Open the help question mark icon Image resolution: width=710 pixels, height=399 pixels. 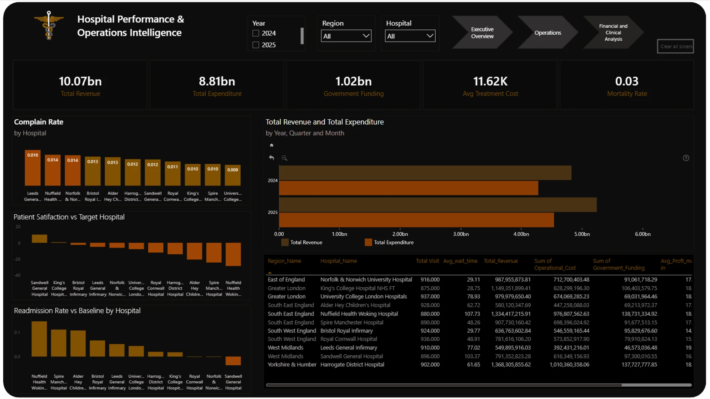(686, 158)
